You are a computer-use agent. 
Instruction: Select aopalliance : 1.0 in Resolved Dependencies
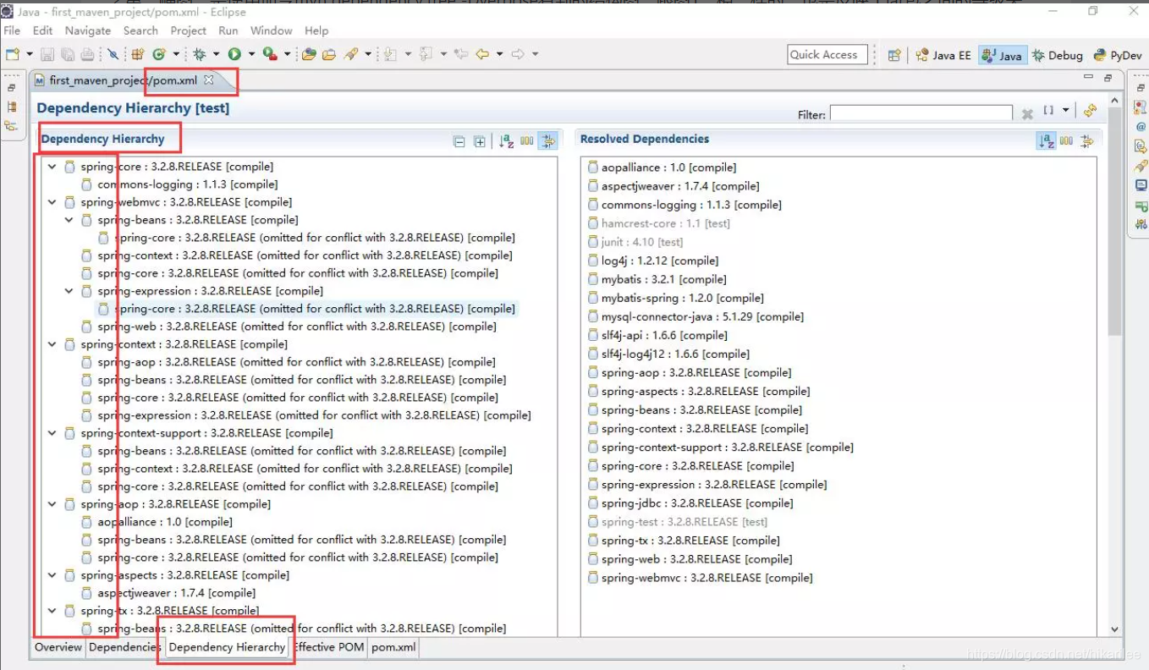pos(662,167)
